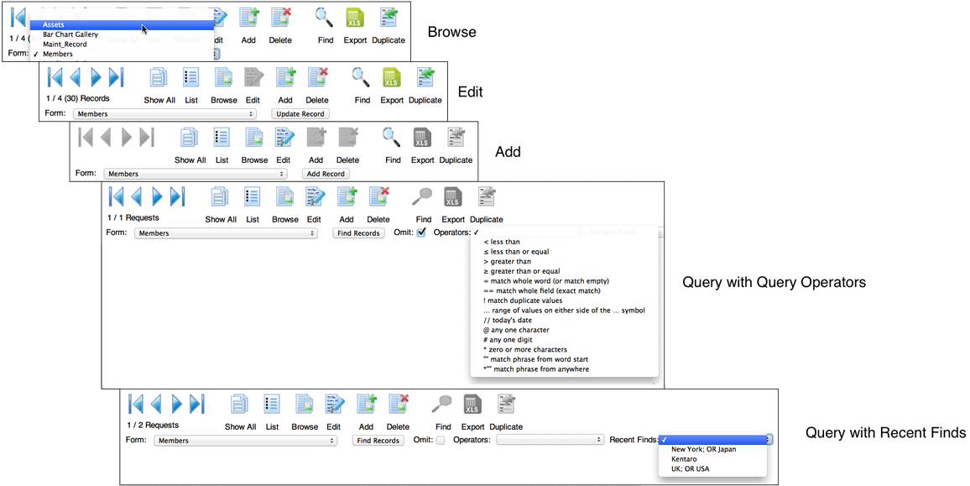
Task: Uncheck Omit in the Recent Finds toolbar
Action: click(440, 439)
